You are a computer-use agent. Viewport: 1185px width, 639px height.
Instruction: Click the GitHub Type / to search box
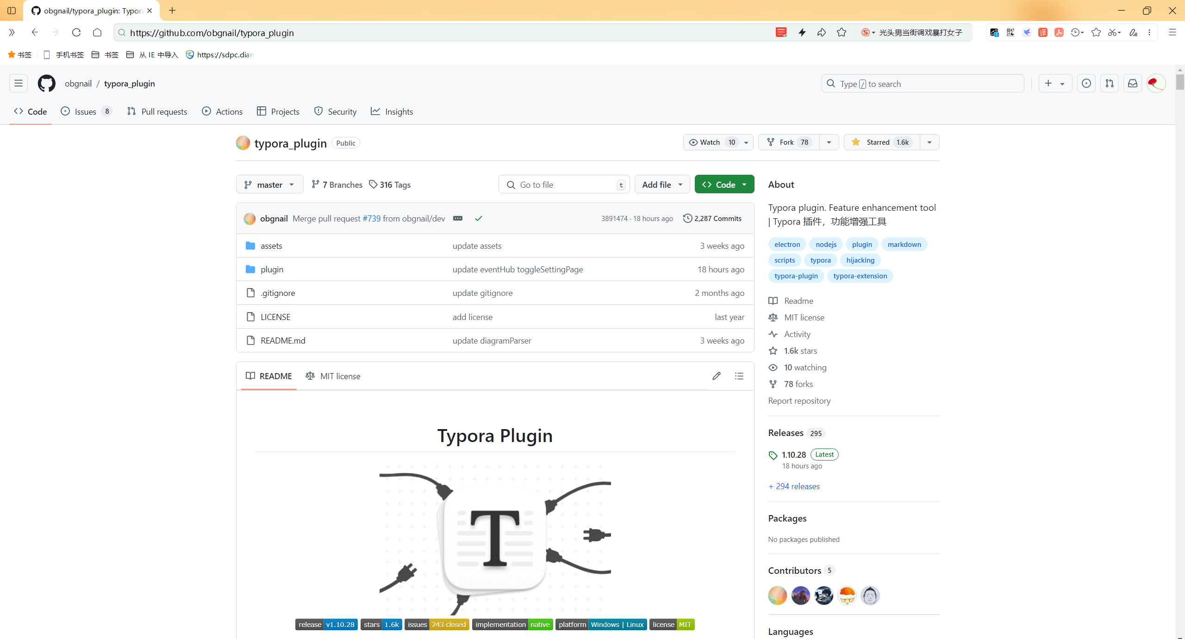(923, 84)
